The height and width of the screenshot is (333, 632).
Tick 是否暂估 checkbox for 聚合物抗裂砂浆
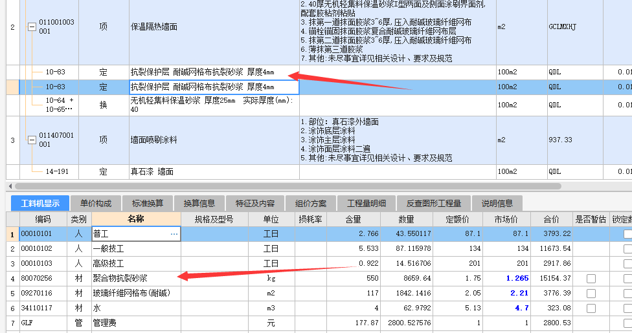point(591,279)
